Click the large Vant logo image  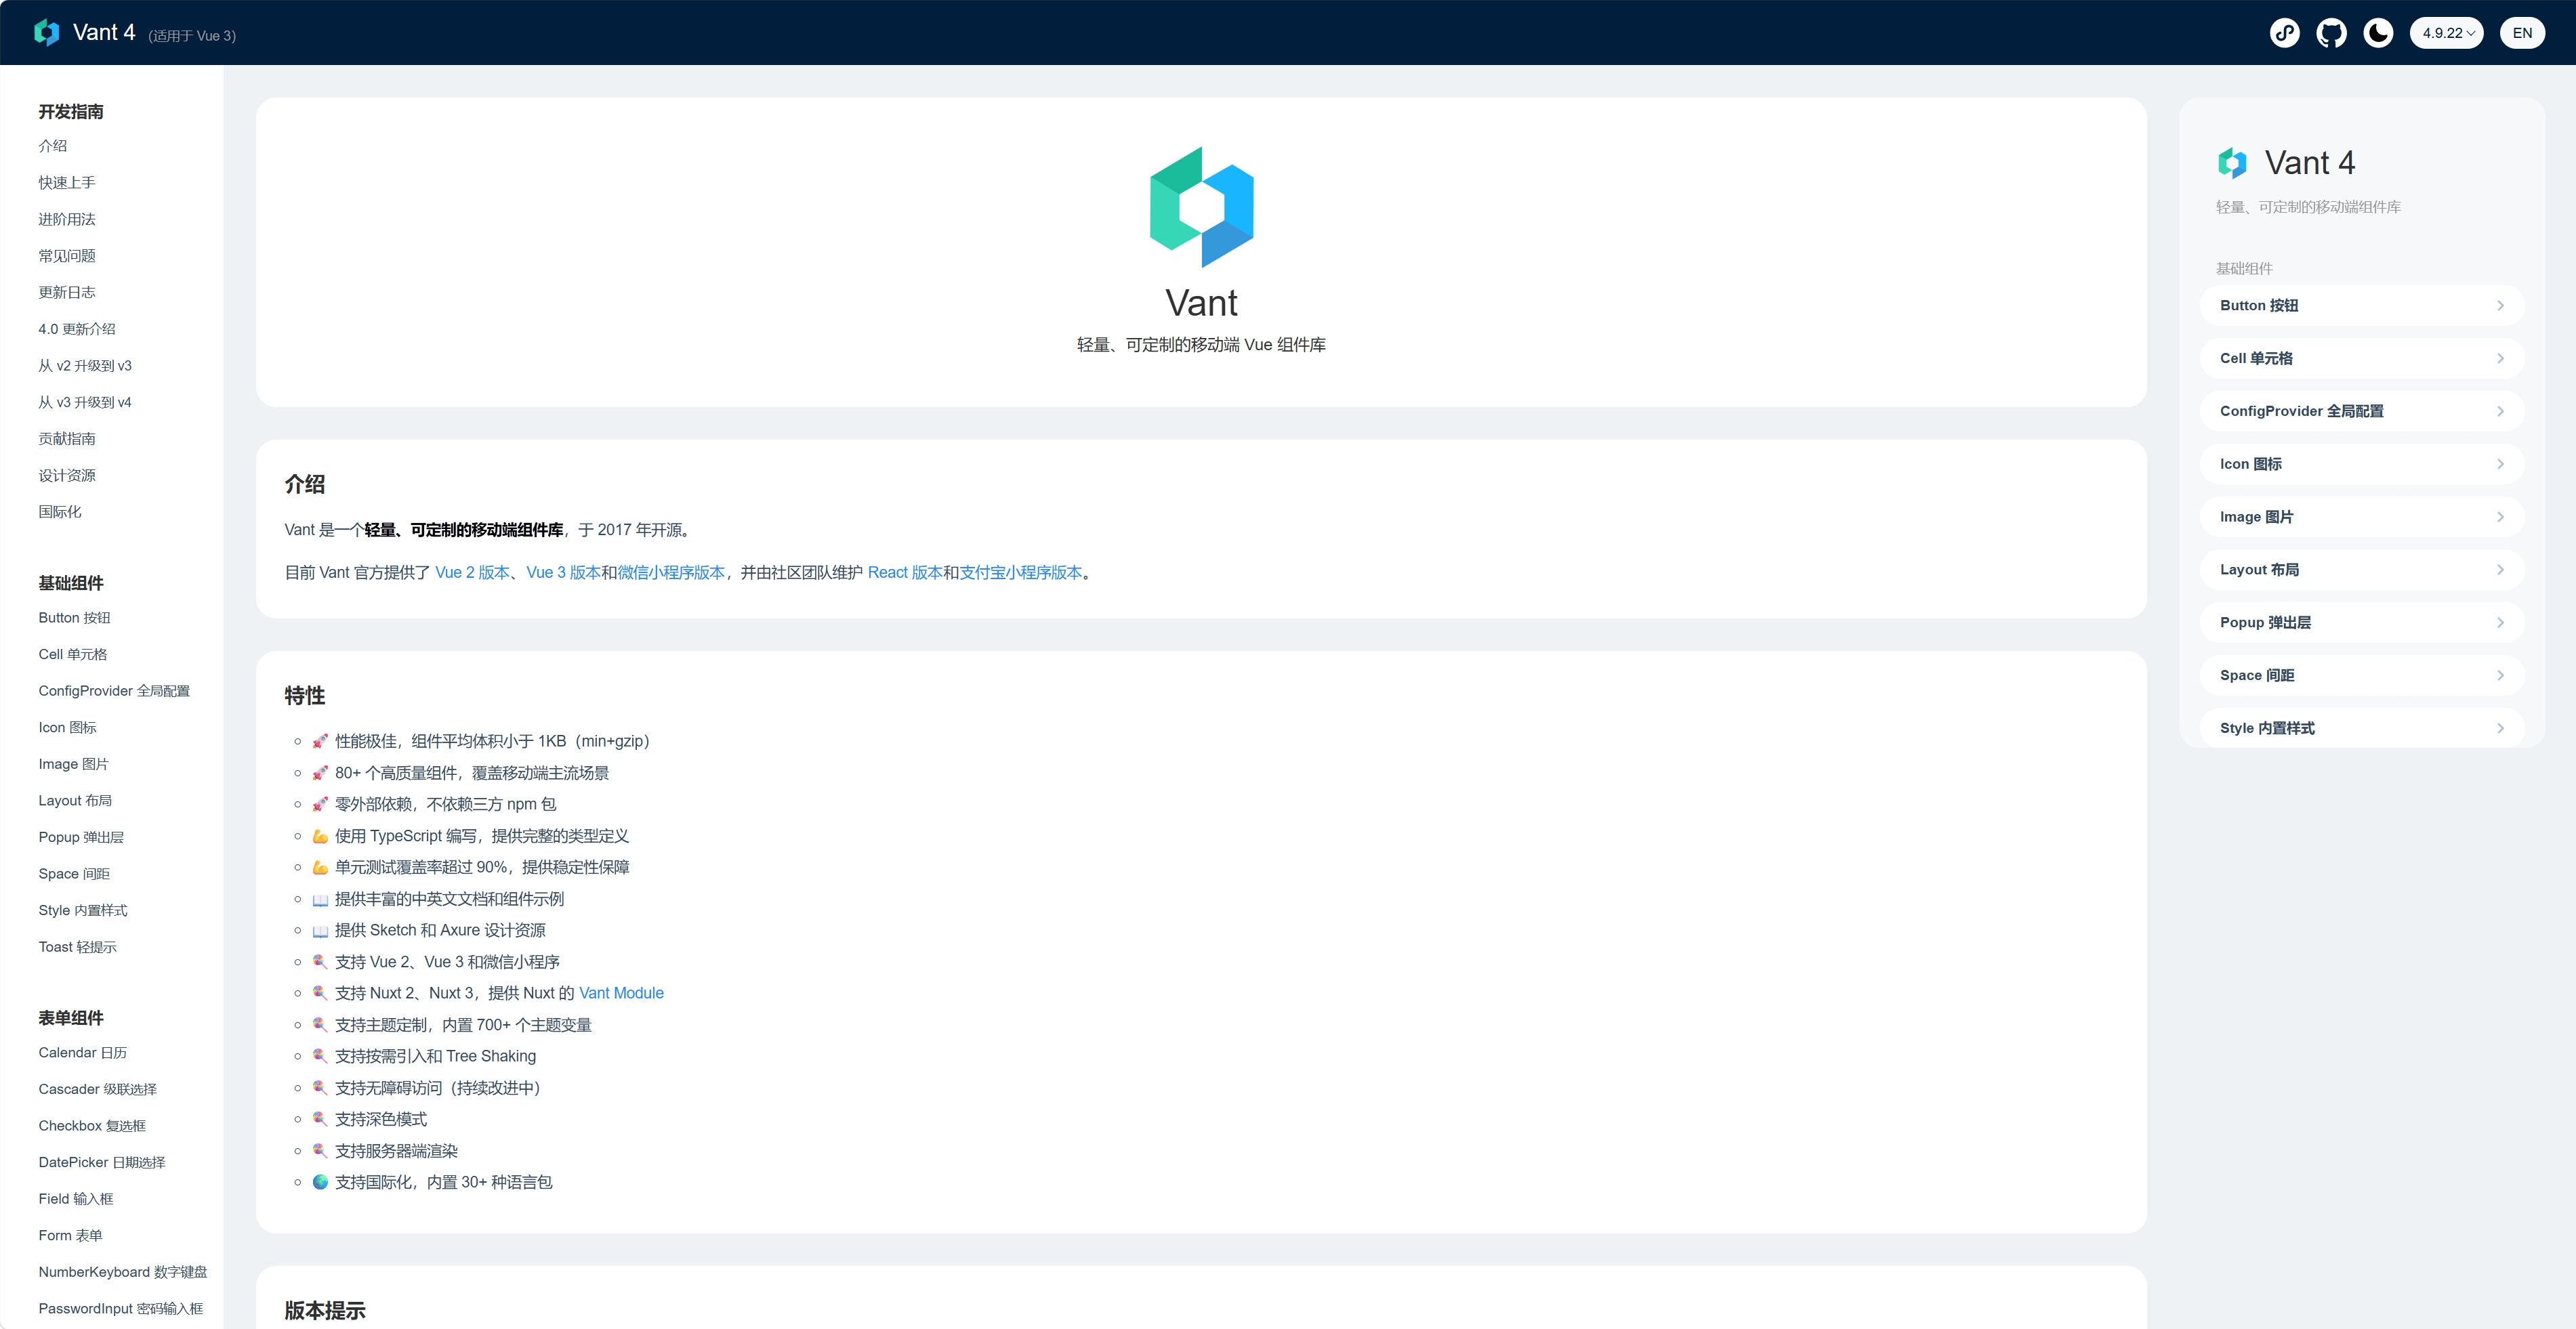click(x=1201, y=207)
